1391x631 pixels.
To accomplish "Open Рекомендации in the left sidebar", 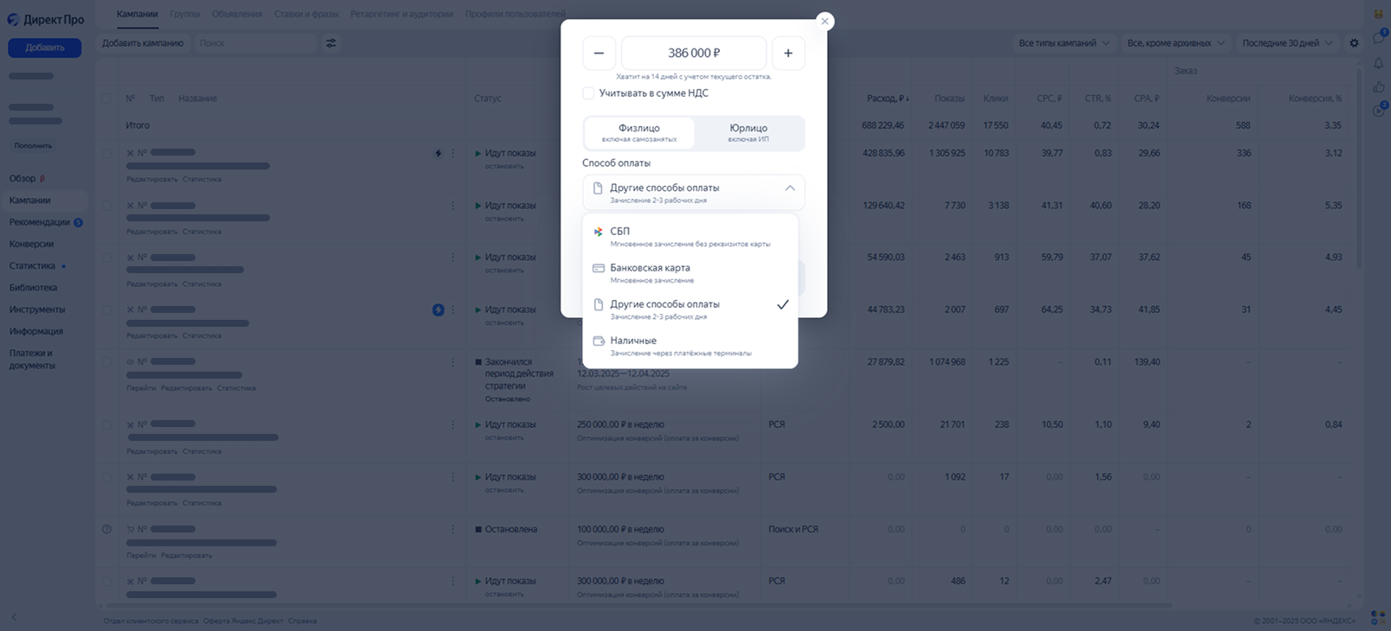I will (40, 222).
